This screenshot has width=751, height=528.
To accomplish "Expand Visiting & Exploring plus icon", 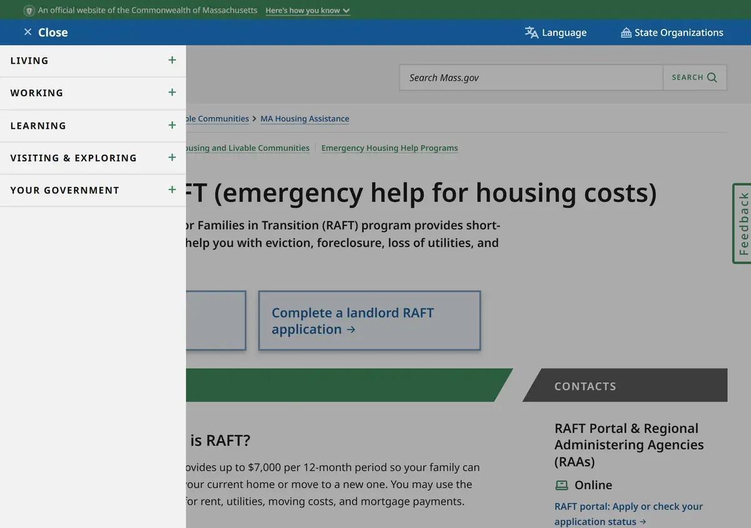I will pyautogui.click(x=172, y=158).
